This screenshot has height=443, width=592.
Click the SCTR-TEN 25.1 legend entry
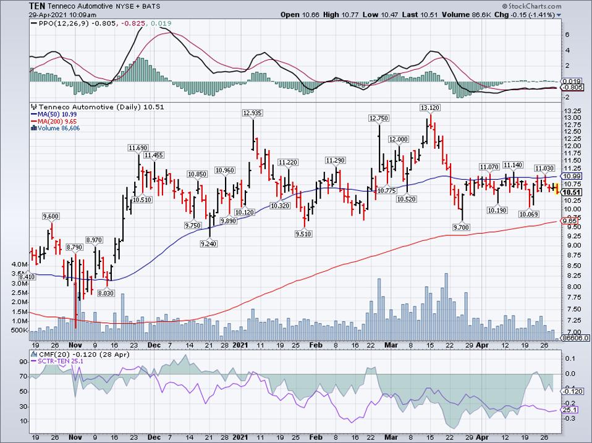coord(57,361)
